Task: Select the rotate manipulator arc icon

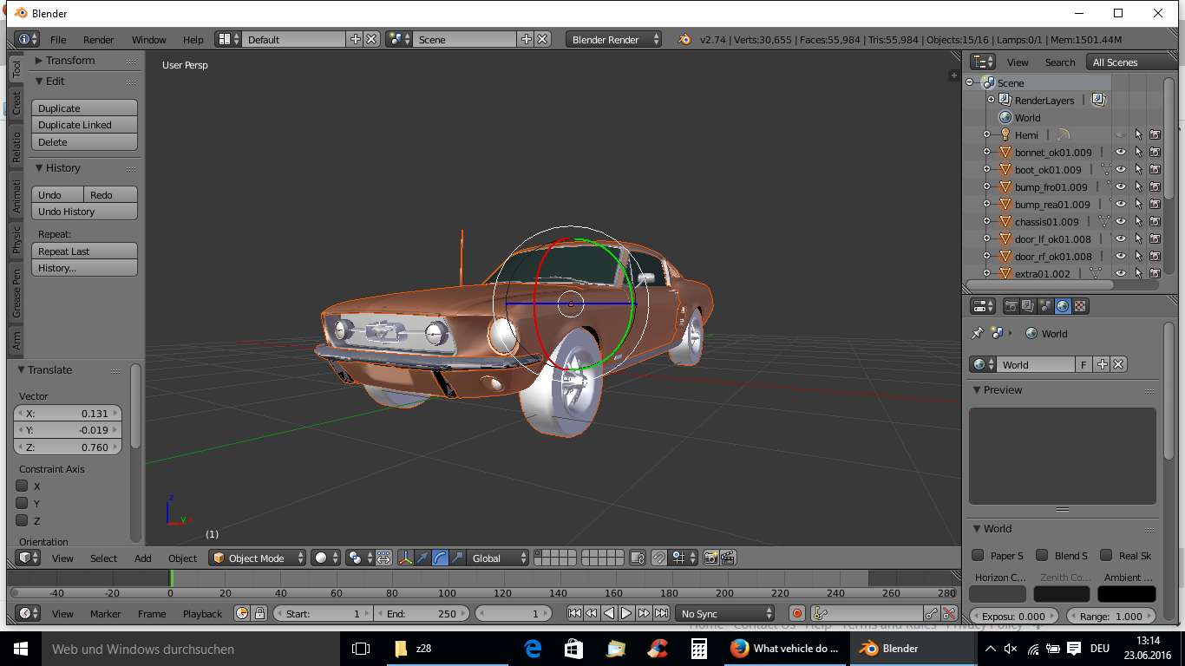Action: coord(440,558)
